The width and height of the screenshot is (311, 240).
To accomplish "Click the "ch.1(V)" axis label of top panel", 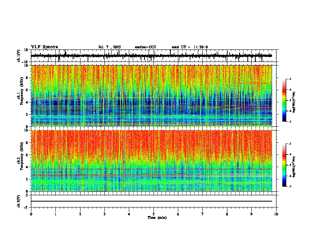I will (x=19, y=56).
